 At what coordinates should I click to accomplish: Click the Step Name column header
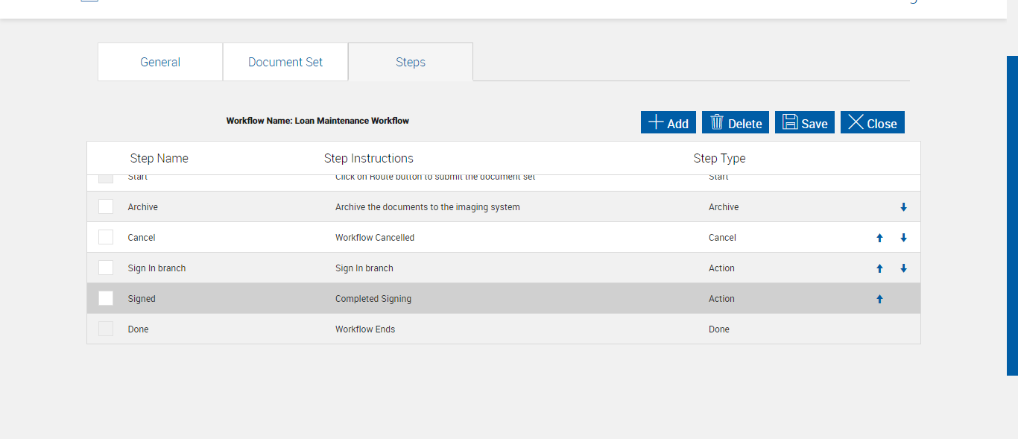coord(159,158)
